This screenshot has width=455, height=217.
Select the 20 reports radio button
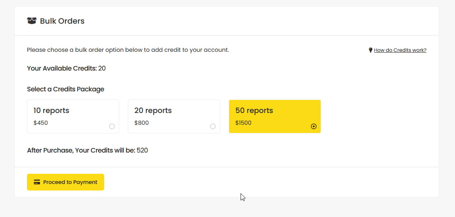213,126
